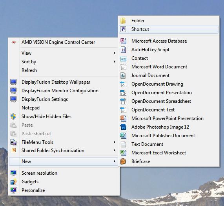Click the shield icon for Show/Hide Hidden Files
The image size is (224, 206).
[13, 116]
